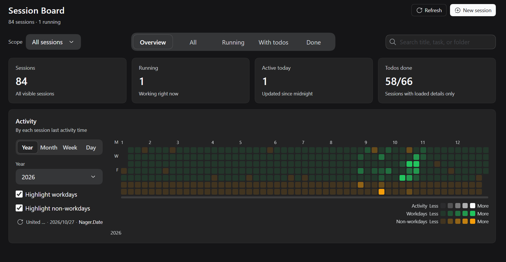Click the brightest orange Non-workdays legend swatch
The image size is (506, 262).
click(x=473, y=221)
